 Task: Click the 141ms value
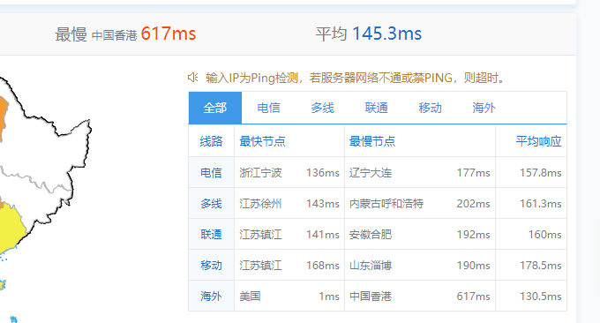(323, 235)
